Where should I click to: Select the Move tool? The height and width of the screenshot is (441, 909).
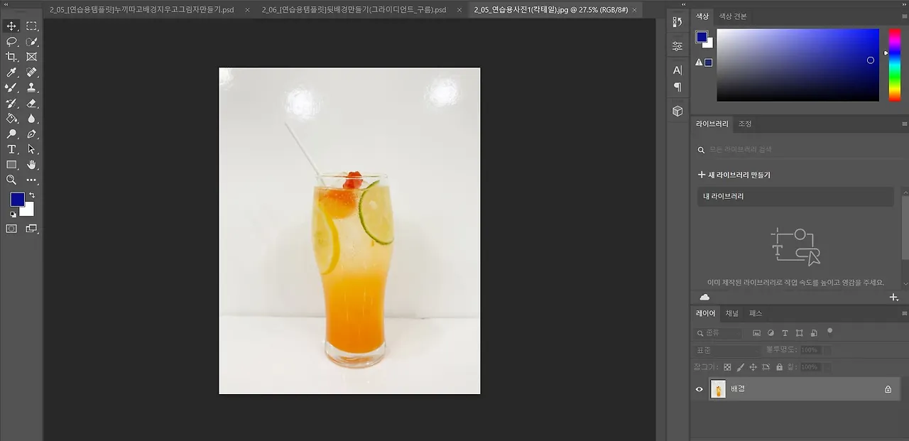[11, 26]
